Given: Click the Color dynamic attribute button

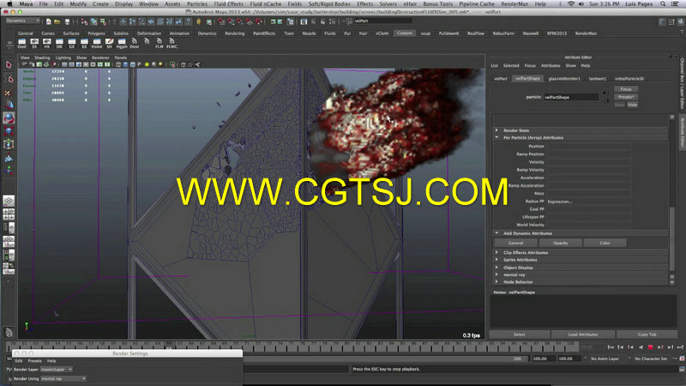Looking at the screenshot, I should tap(605, 243).
